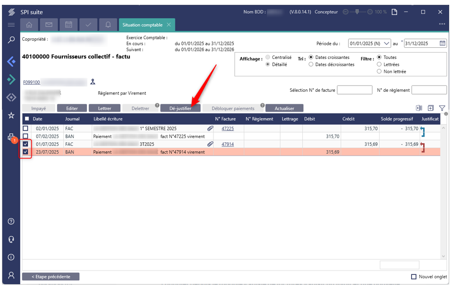Click the home icon tab

coord(29,25)
